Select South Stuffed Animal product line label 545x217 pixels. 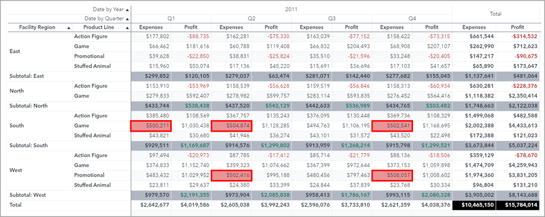(92, 135)
